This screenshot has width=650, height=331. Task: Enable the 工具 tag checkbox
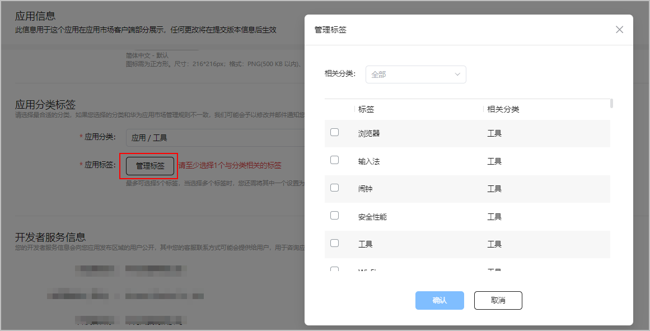[334, 243]
